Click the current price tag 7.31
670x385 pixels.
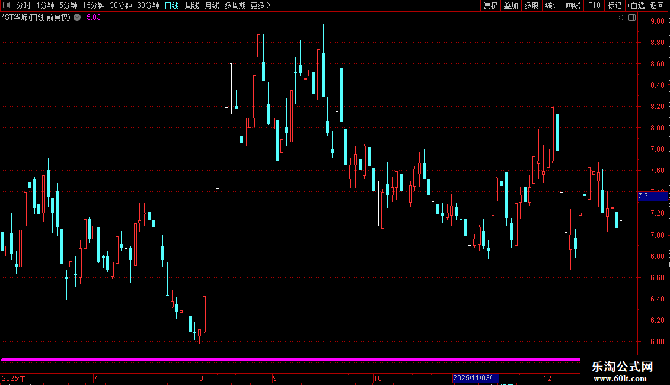(x=652, y=196)
